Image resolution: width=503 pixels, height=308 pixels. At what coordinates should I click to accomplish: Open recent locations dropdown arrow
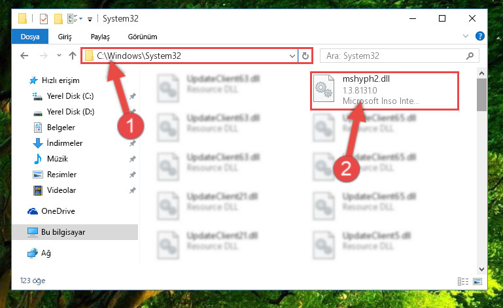(59, 56)
